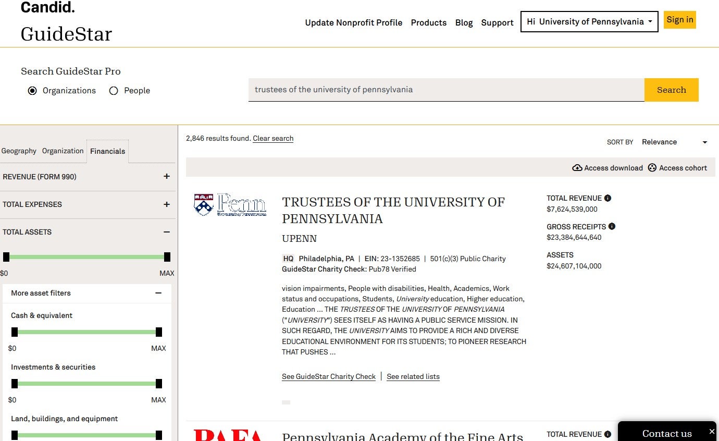The height and width of the screenshot is (441, 719).
Task: Click the Pub78 Verified text
Action: coord(392,269)
